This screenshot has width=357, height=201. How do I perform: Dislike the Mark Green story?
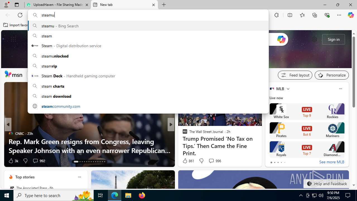pos(25,161)
